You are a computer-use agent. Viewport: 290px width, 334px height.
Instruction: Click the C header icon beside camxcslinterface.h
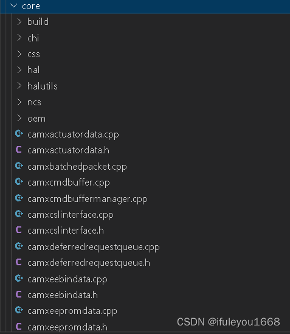(19, 230)
